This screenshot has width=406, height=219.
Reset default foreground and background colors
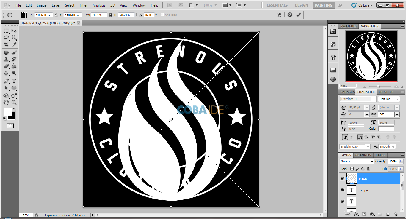coord(5,119)
